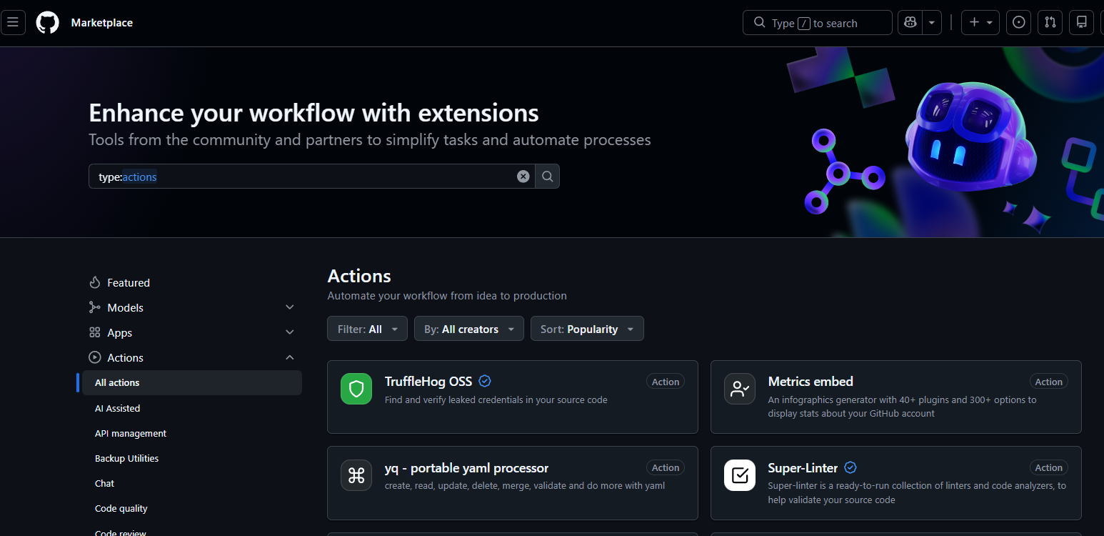Open the Filter: All dropdown
The image size is (1104, 536).
368,329
